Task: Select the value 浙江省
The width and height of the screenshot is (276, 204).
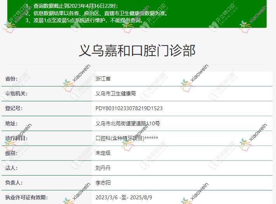Action: click(x=103, y=79)
